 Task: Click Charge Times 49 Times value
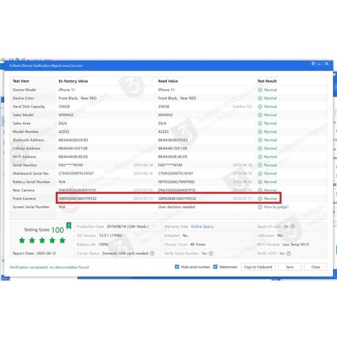[197, 245]
